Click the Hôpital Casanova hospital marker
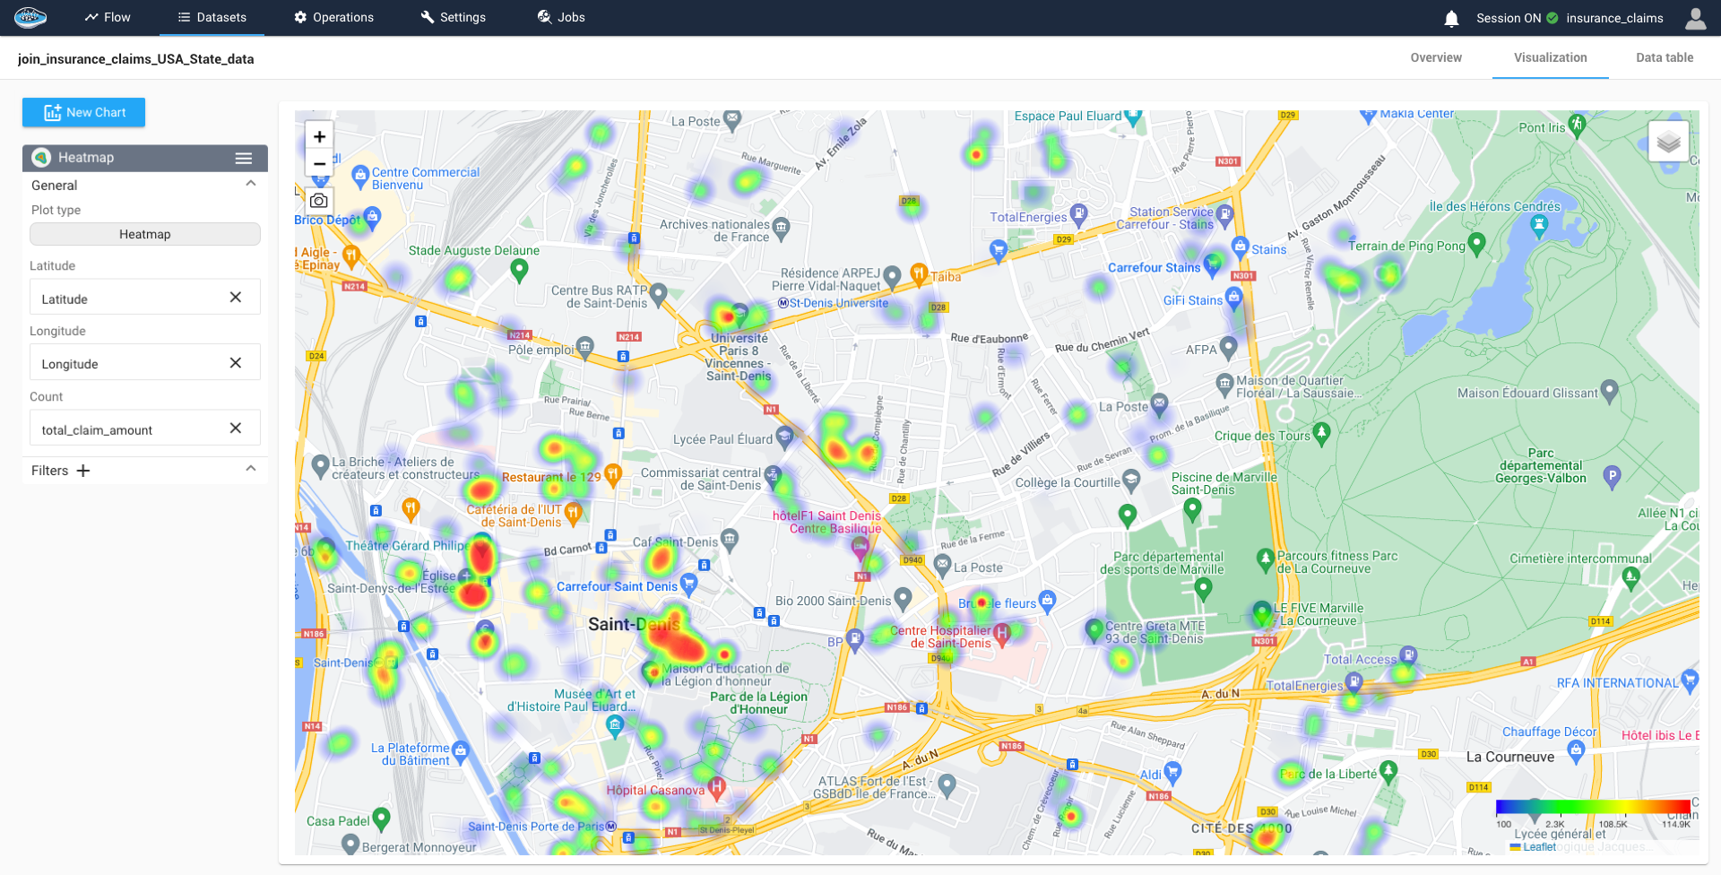Image resolution: width=1721 pixels, height=875 pixels. point(716,788)
